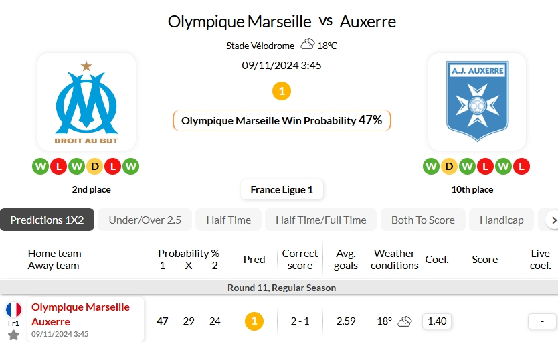The width and height of the screenshot is (558, 342).
Task: Click the favorite star under Fr1 flag
Action: coord(13,335)
